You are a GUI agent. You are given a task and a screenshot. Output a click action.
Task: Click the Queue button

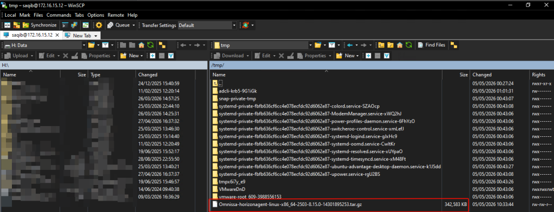pyautogui.click(x=118, y=25)
